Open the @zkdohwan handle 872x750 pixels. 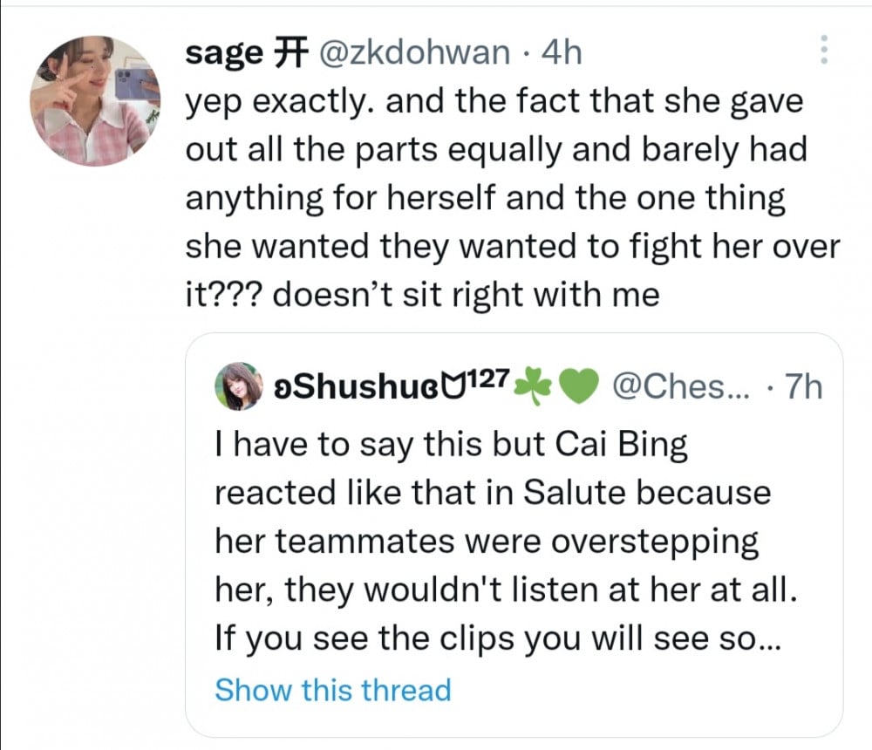[413, 52]
